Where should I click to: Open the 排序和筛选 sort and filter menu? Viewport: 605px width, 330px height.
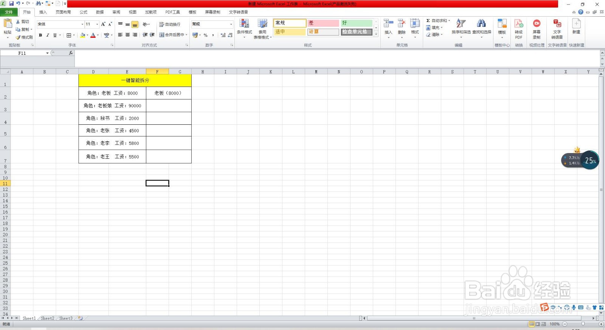461,28
